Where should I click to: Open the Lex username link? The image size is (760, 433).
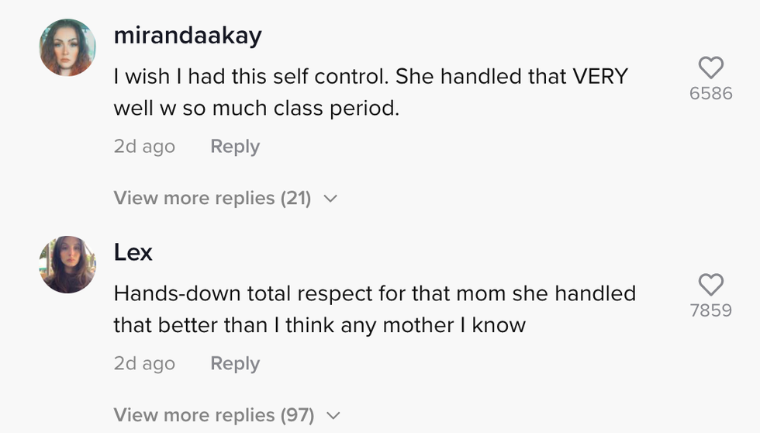(133, 252)
